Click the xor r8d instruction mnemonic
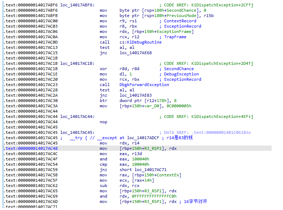 (x=103, y=69)
